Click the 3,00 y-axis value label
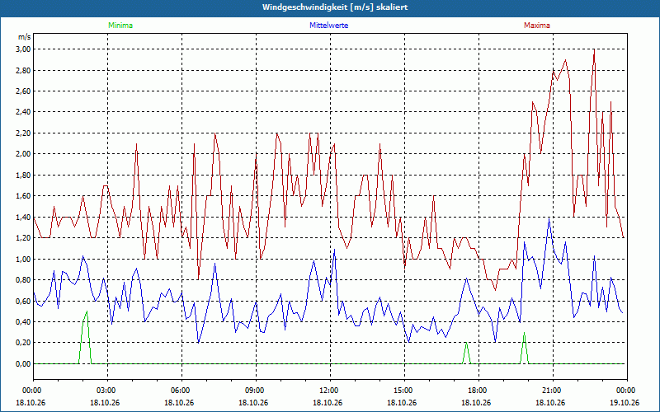Image resolution: width=660 pixels, height=412 pixels. (23, 49)
